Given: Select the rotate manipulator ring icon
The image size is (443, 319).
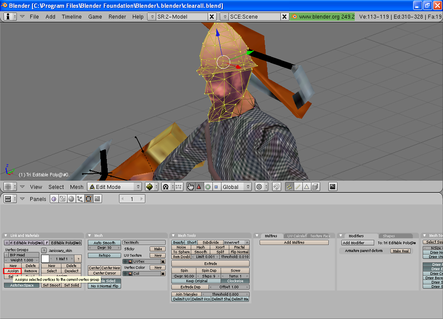Looking at the screenshot, I should pos(208,187).
